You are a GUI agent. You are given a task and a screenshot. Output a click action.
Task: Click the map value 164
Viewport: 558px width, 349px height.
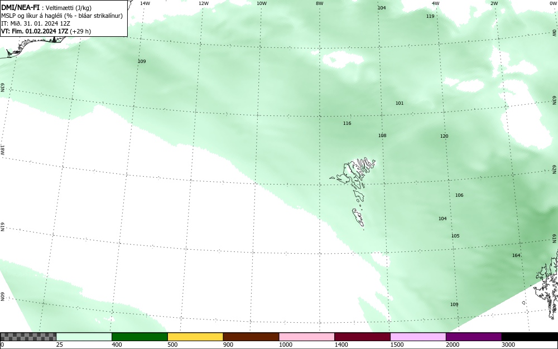point(516,255)
